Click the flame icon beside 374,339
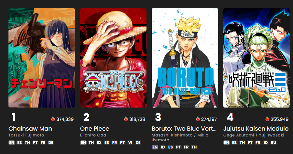Viewport: 293px width, 154px height. [53, 119]
